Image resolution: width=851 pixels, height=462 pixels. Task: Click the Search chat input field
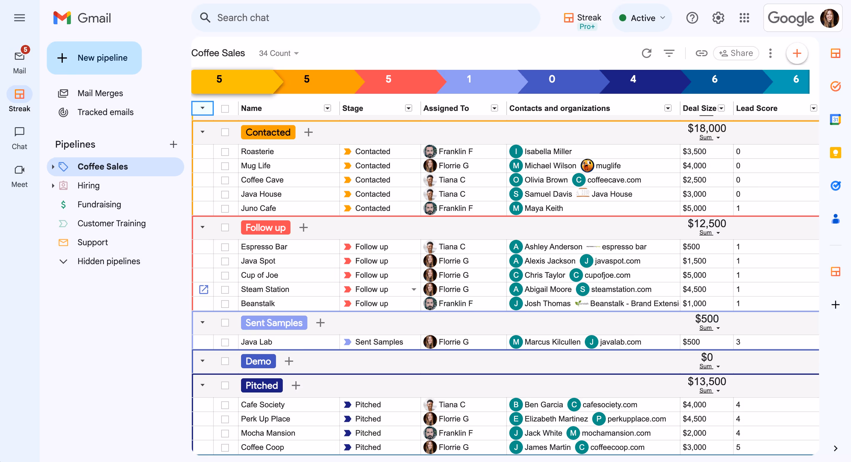(363, 17)
